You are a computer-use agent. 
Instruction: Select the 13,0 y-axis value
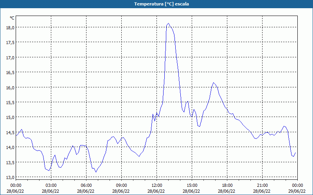pos(11,177)
